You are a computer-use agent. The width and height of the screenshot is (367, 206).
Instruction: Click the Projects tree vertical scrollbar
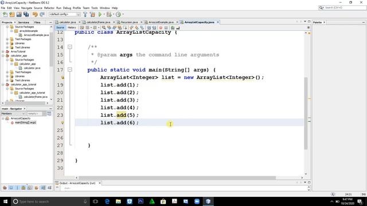tap(51, 49)
